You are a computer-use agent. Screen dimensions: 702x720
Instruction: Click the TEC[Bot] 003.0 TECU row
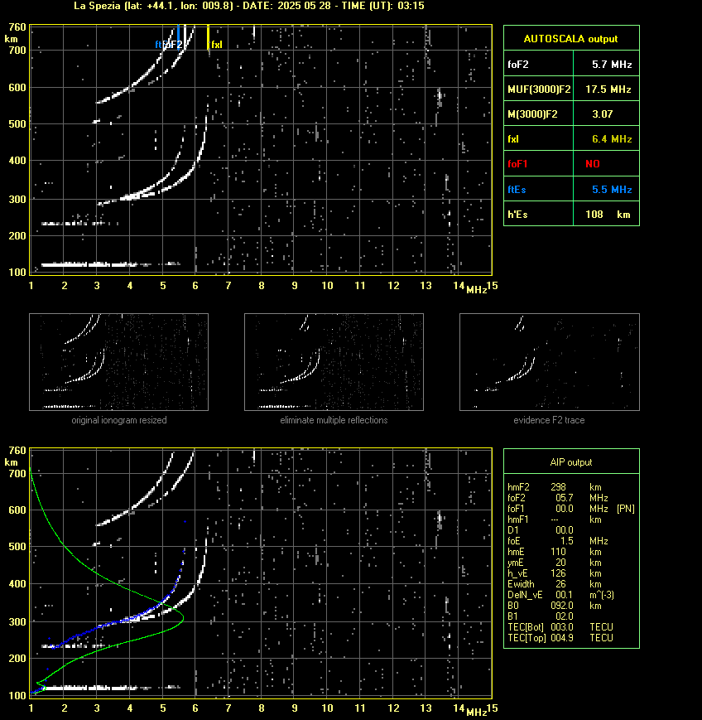[x=560, y=627]
